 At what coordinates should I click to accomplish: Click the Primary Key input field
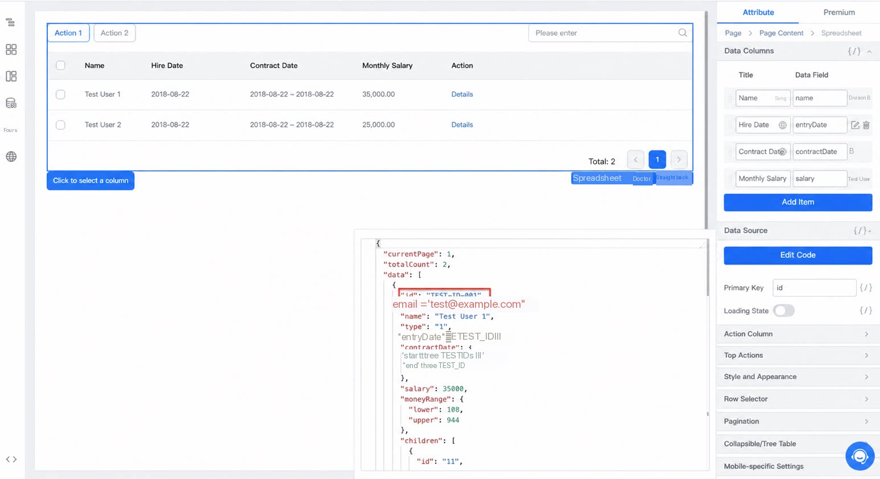click(814, 288)
